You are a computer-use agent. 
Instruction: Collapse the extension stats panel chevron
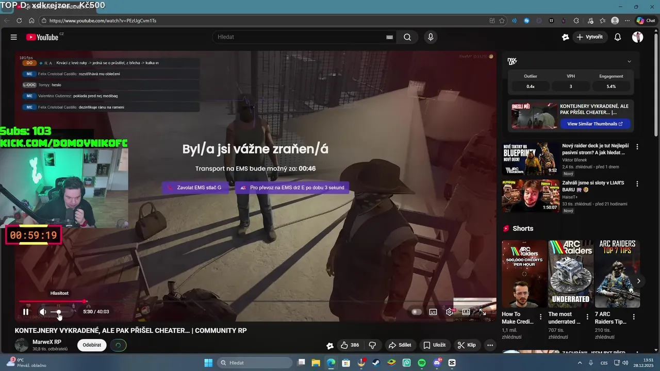tap(629, 61)
